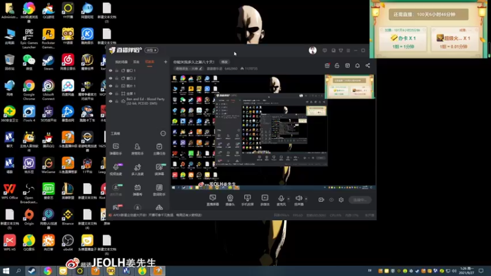Open greyed download tool with NEW badge

click(116, 190)
